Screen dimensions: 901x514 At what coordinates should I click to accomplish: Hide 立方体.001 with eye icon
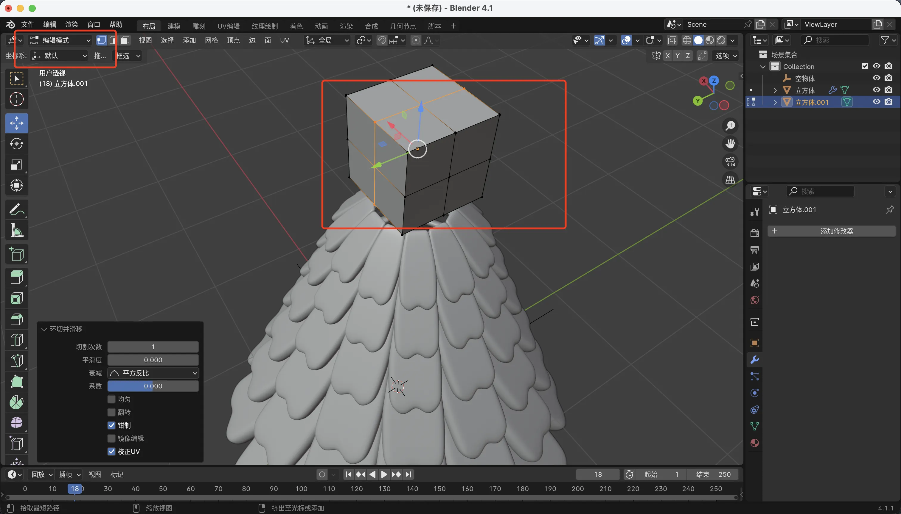(876, 102)
